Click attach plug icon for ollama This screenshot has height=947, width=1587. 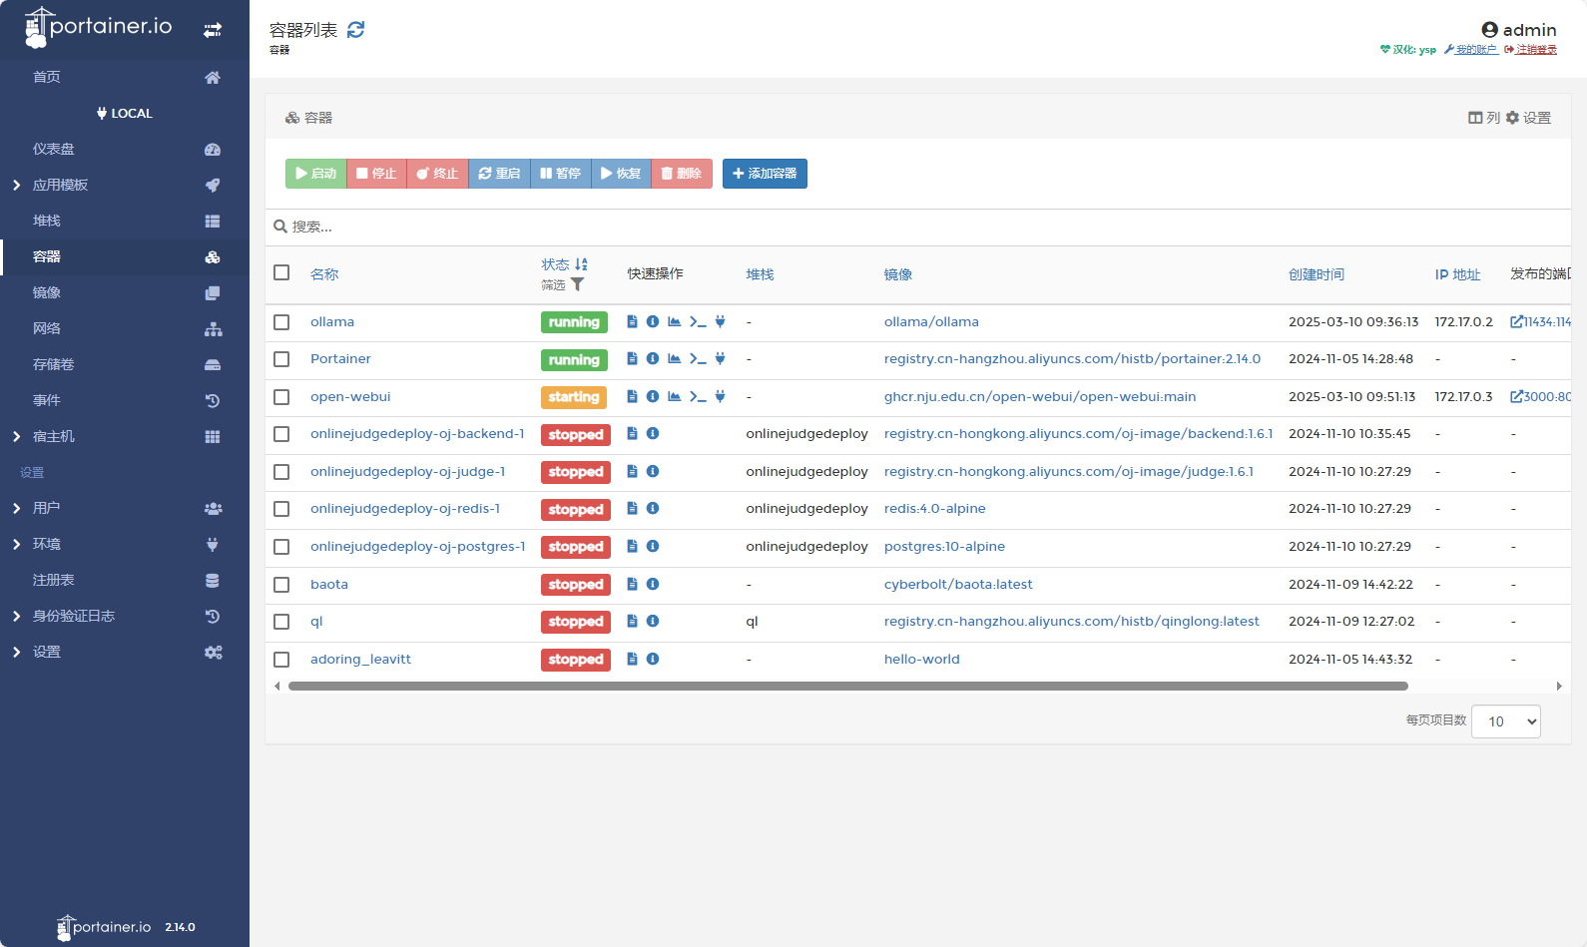[x=720, y=321]
